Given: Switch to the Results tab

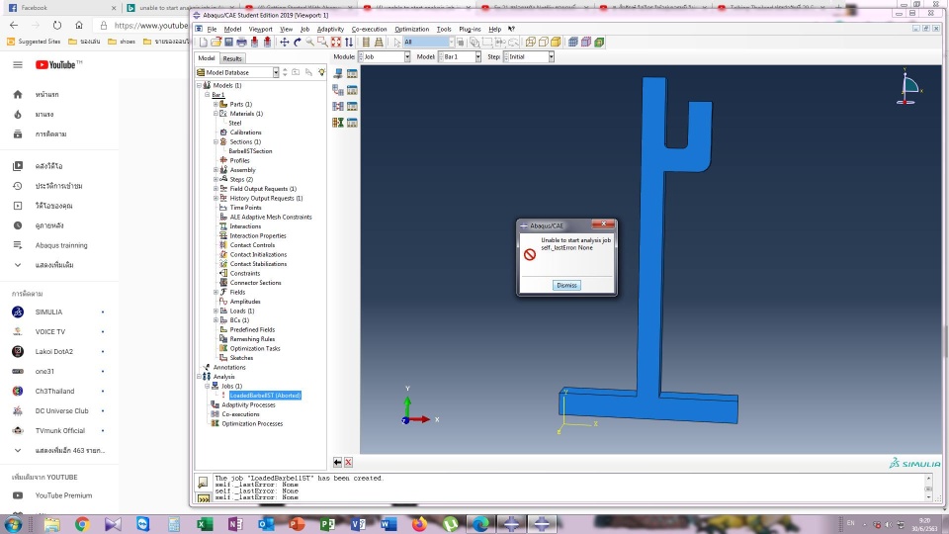Looking at the screenshot, I should coord(231,58).
